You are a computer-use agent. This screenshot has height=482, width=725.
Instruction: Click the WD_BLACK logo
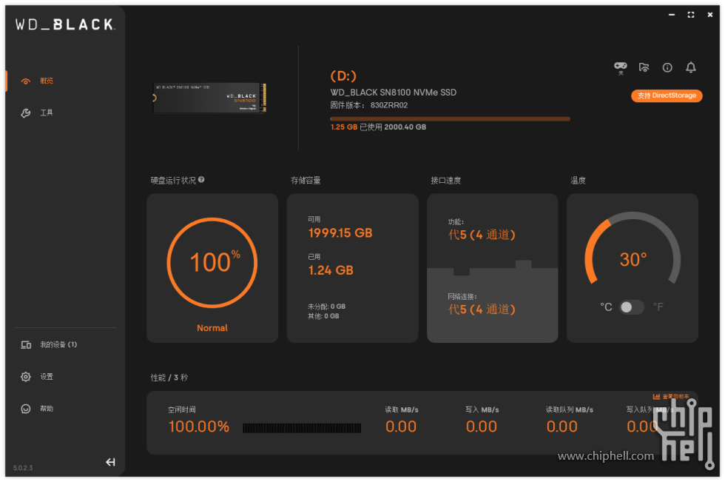point(65,24)
